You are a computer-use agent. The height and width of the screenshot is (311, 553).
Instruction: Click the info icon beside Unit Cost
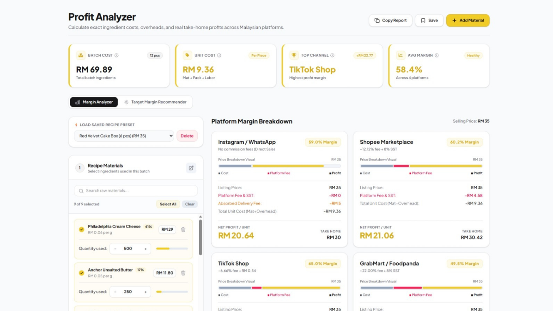219,55
